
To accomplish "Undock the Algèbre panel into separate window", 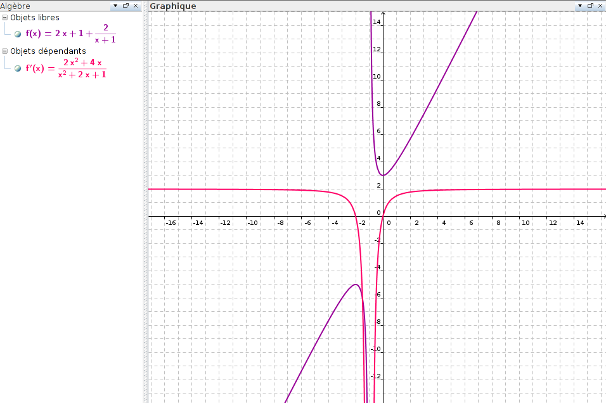I will tap(126, 6).
